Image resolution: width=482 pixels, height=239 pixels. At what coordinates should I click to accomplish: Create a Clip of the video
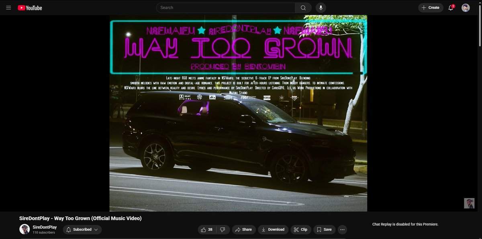(300, 229)
